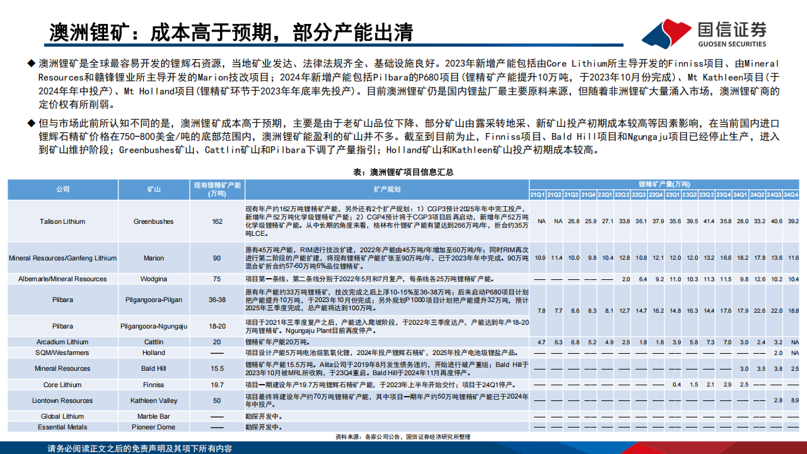Click the Kathleen Valley mine cell
The width and height of the screenshot is (807, 454).
pyautogui.click(x=153, y=400)
